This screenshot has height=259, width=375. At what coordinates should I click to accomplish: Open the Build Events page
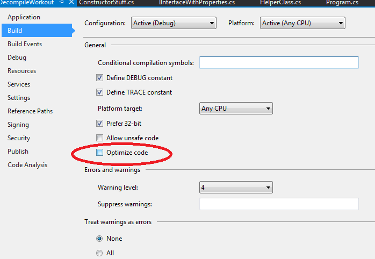pos(25,44)
